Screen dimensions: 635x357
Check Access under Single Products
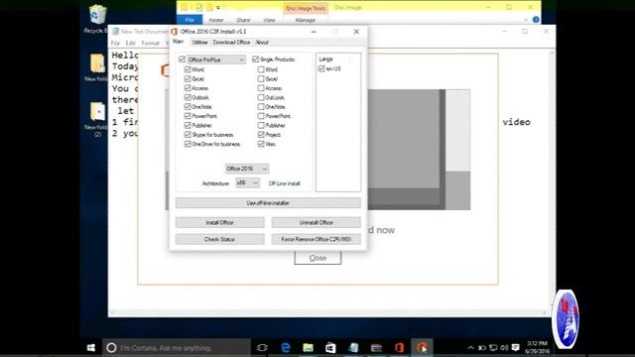pyautogui.click(x=261, y=88)
